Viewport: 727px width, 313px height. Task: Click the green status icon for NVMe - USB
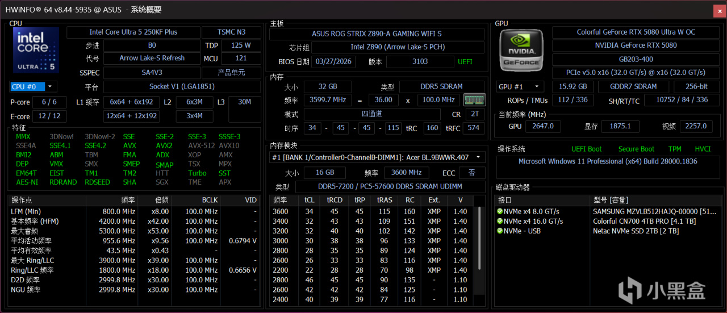pos(500,231)
